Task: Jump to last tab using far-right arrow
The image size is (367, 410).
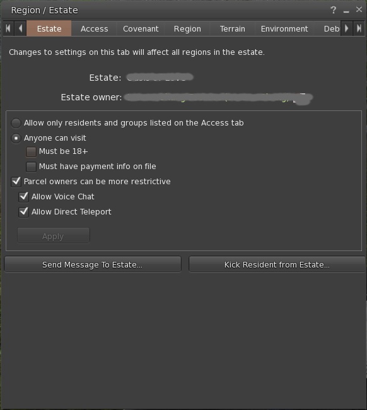Action: 359,28
